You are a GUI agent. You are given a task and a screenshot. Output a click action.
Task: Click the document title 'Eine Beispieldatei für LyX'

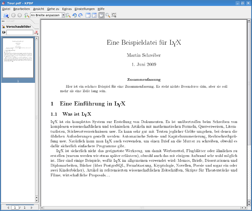144,43
